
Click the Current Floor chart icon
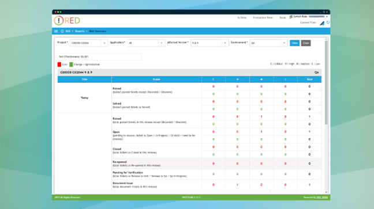(322, 23)
